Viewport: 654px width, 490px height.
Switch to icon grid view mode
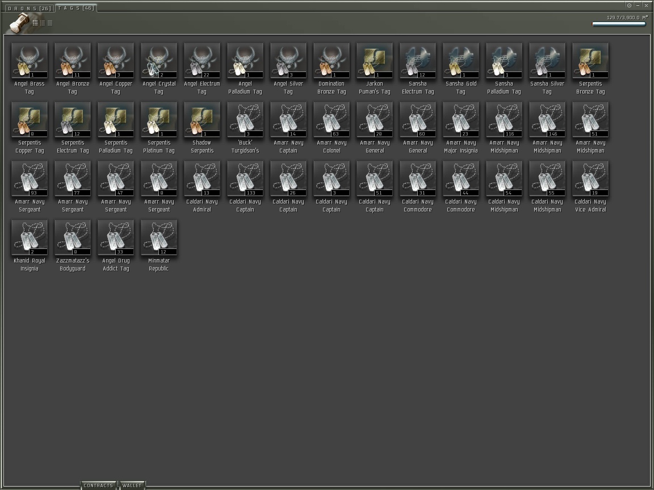coord(35,23)
